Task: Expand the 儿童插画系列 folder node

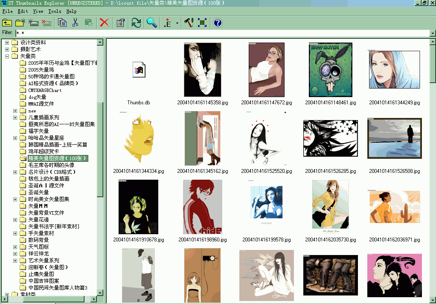Action: (15, 118)
